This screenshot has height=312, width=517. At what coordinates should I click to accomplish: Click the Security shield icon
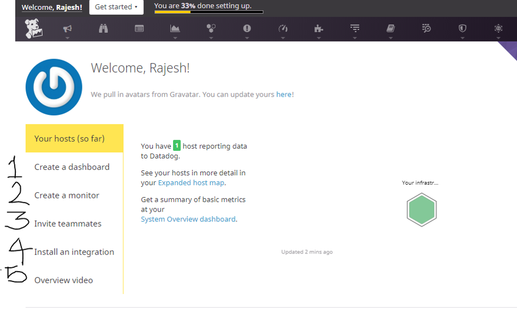(x=462, y=29)
